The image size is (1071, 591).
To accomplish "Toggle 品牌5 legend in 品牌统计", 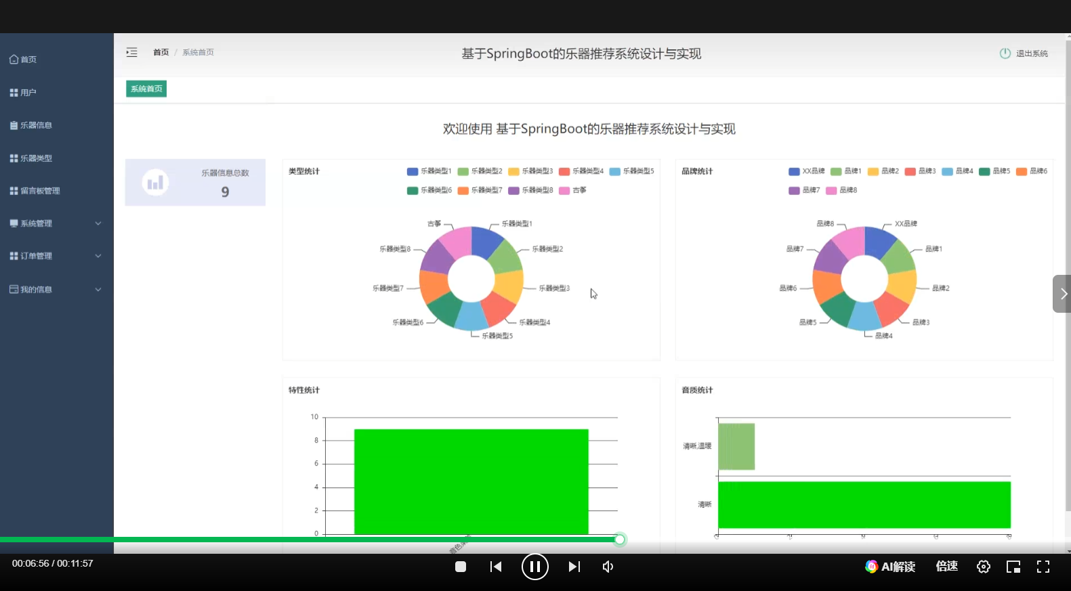I will point(994,171).
